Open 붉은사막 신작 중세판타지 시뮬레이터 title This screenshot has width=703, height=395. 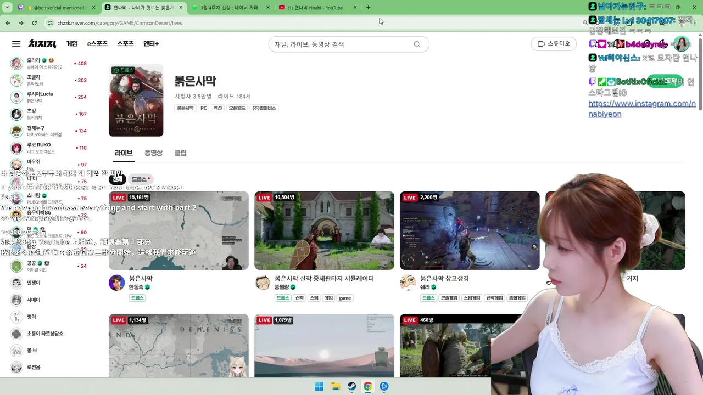(324, 279)
